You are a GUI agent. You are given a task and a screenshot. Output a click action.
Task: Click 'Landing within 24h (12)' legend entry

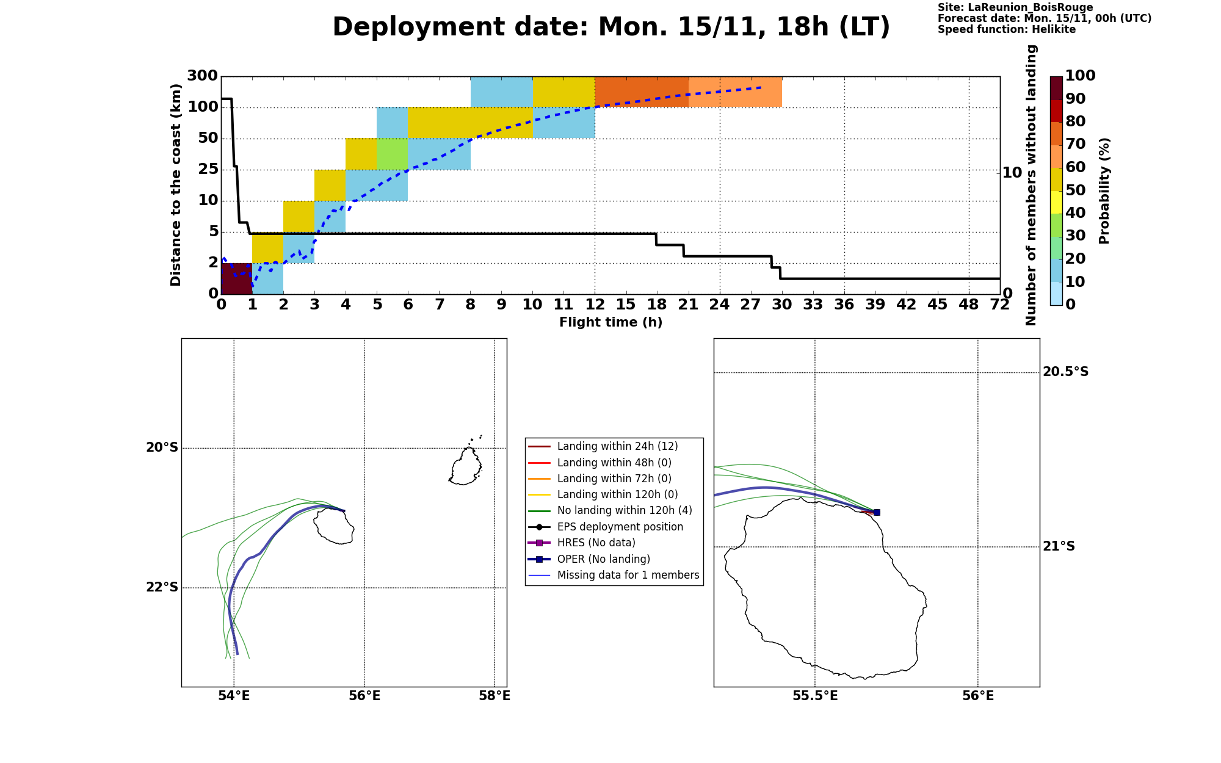click(603, 446)
